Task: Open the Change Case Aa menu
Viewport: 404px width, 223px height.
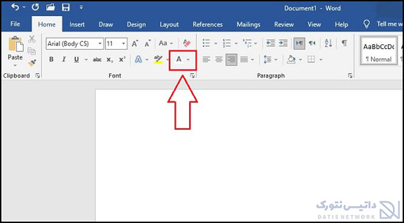Action: (166, 43)
